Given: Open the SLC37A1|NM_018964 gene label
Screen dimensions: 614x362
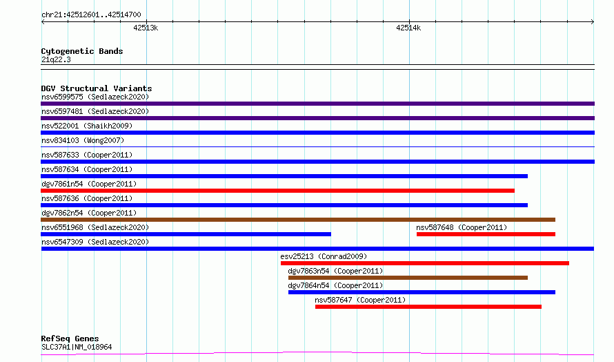Looking at the screenshot, I should click(x=77, y=347).
